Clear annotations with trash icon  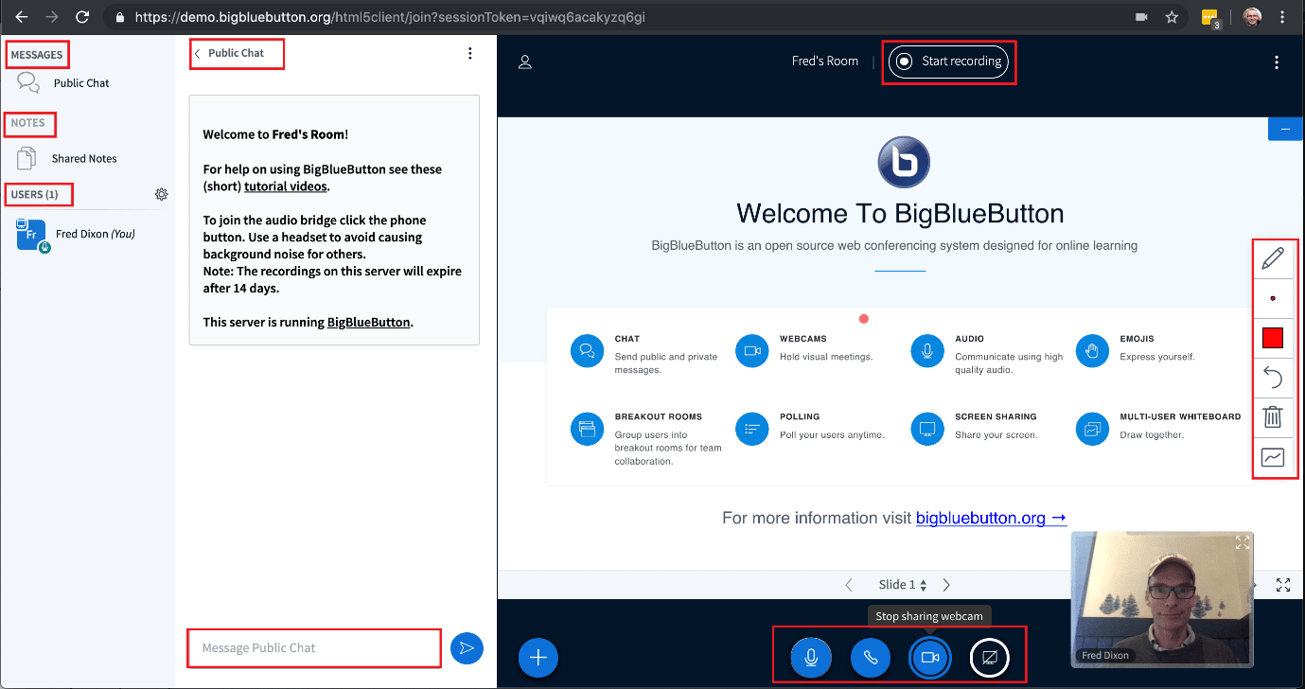point(1273,417)
